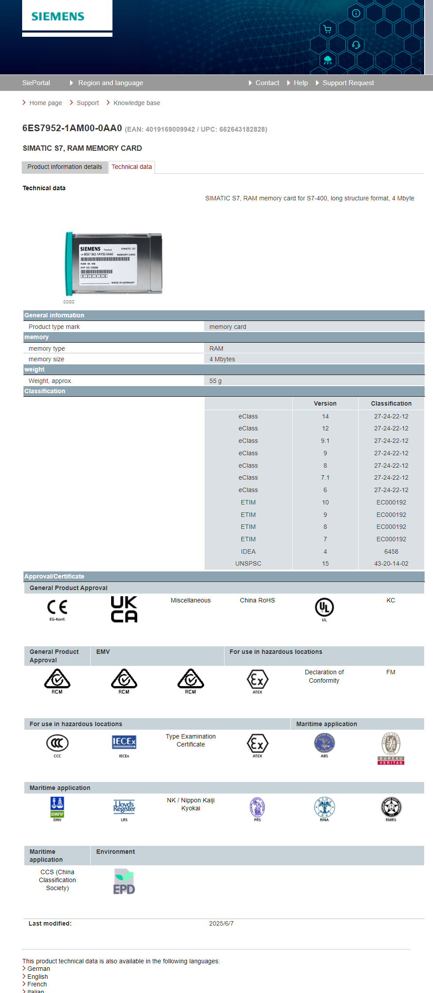The width and height of the screenshot is (433, 993).
Task: Click the Siemens logo
Action: tap(58, 16)
